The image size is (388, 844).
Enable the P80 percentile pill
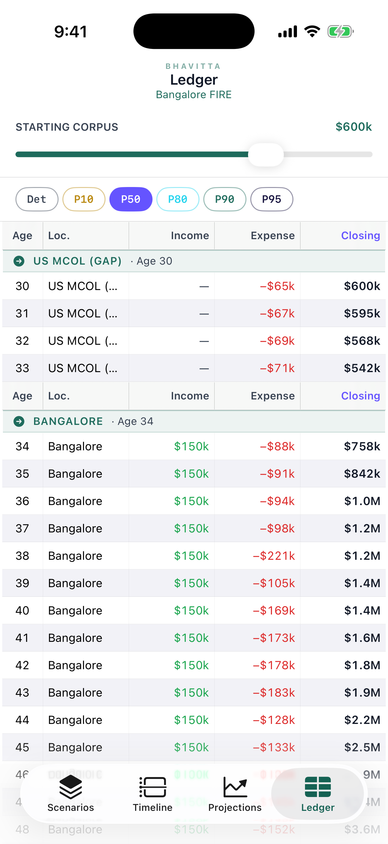tap(178, 199)
